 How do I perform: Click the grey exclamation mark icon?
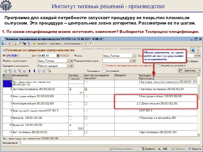(86, 44)
